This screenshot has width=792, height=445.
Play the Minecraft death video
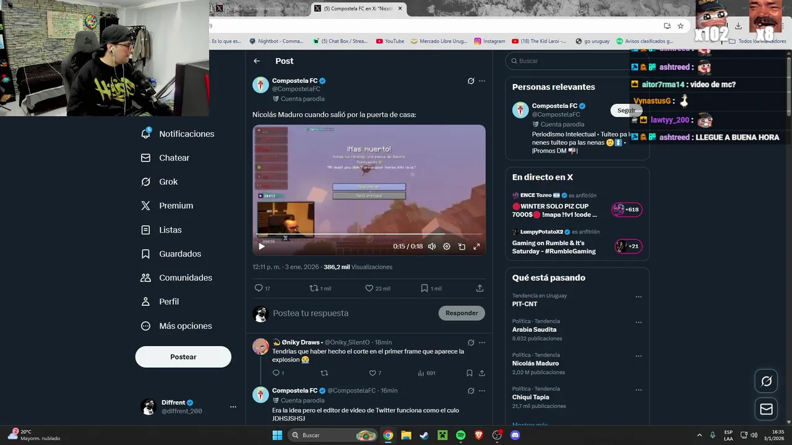coord(262,247)
